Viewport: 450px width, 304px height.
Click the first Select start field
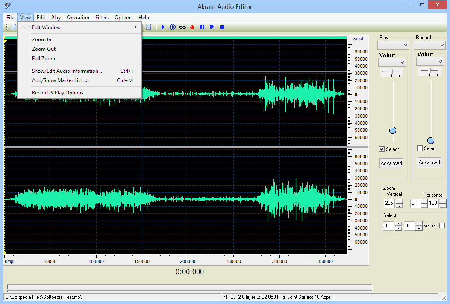[x=388, y=226]
